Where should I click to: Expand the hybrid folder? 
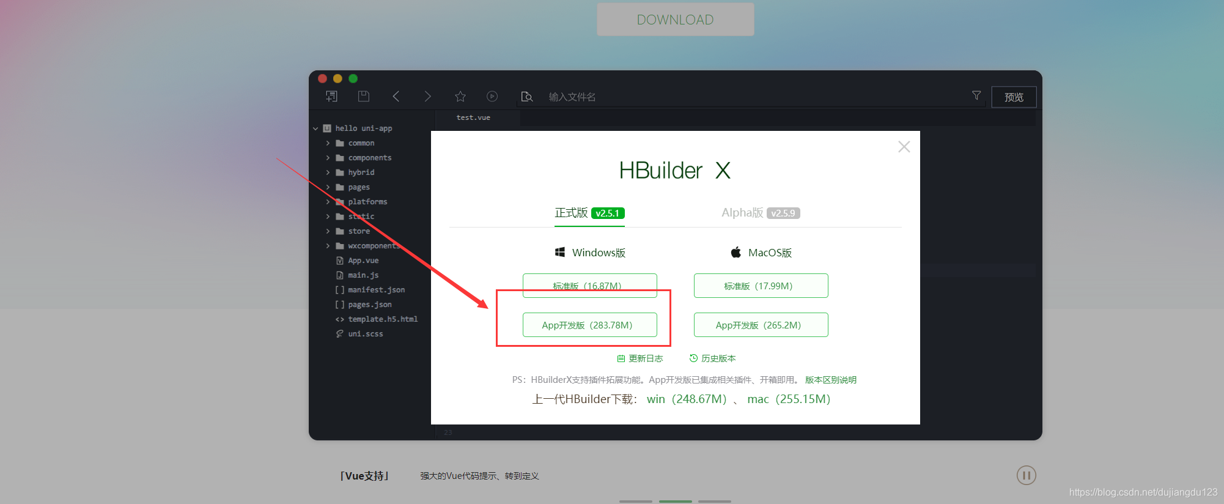pyautogui.click(x=328, y=172)
